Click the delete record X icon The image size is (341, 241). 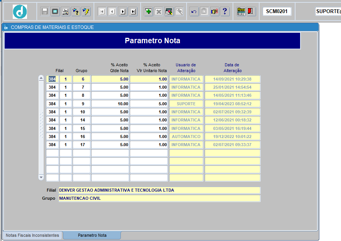159,11
